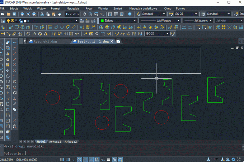The width and height of the screenshot is (244, 162).
Task: Select the Endpoint object snap icon
Action: point(14,54)
